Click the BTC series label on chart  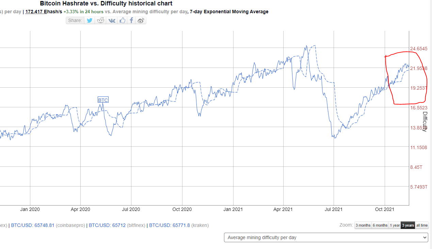click(x=103, y=100)
